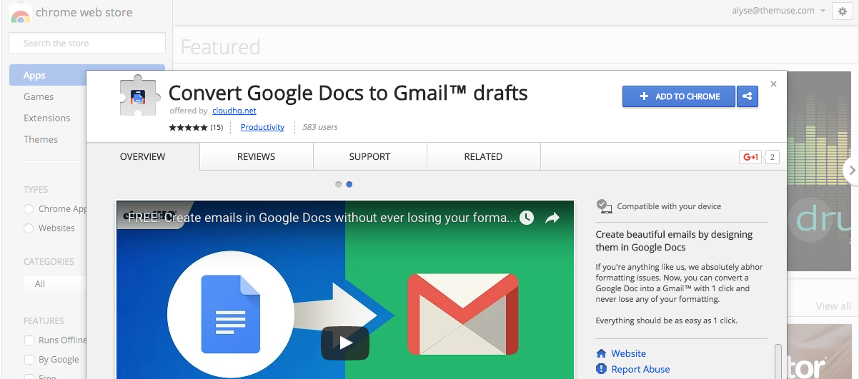Click the alert icon beside Report Abuse
The height and width of the screenshot is (379, 859).
coord(602,369)
